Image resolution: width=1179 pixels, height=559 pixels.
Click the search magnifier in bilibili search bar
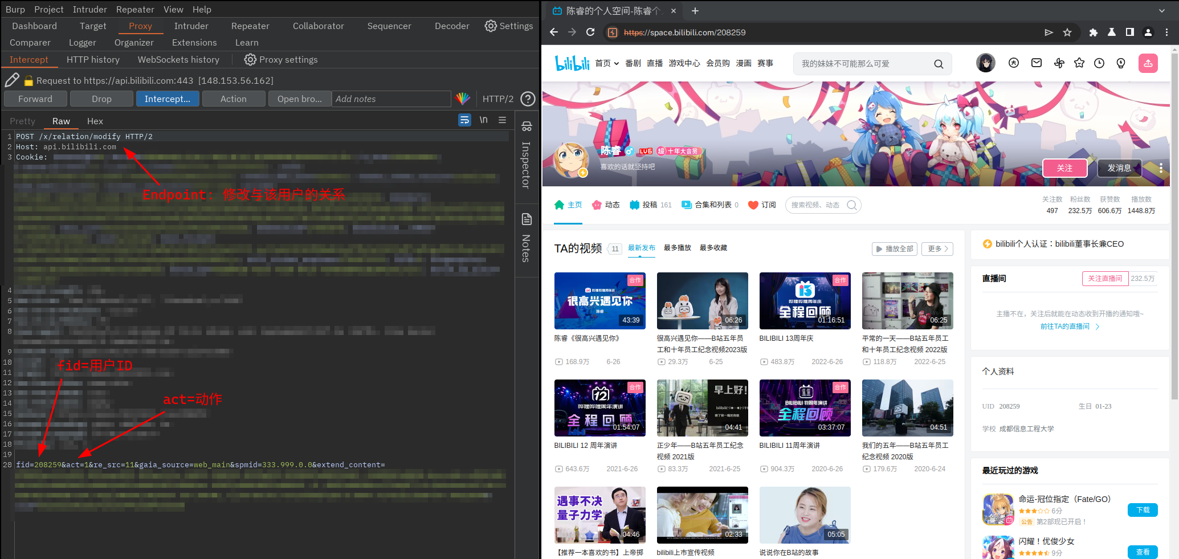(x=938, y=64)
